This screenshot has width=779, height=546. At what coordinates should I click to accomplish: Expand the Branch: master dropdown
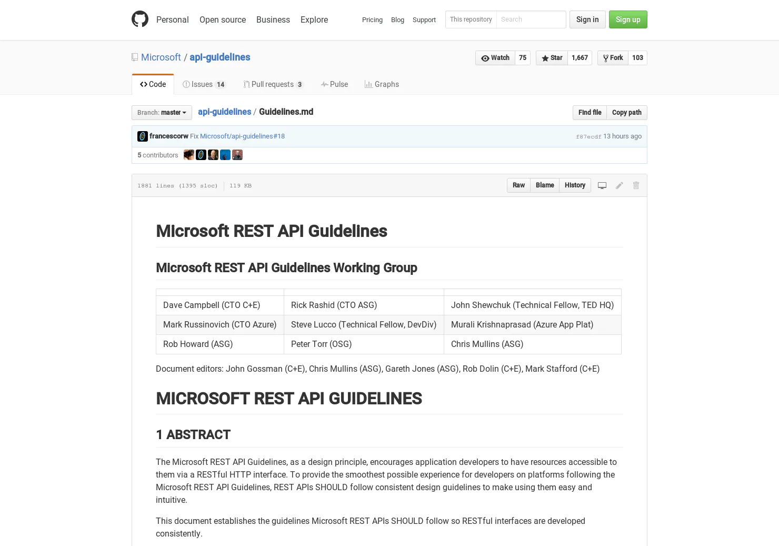pyautogui.click(x=162, y=113)
